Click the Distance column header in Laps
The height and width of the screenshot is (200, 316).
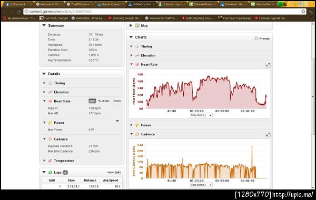pyautogui.click(x=90, y=181)
